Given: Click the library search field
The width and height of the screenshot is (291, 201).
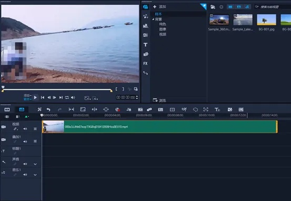Looking at the screenshot, I should click(x=273, y=7).
